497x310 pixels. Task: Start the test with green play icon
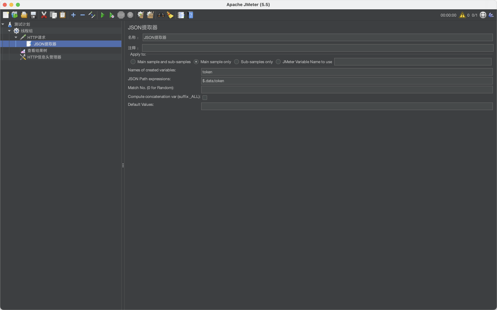click(103, 15)
